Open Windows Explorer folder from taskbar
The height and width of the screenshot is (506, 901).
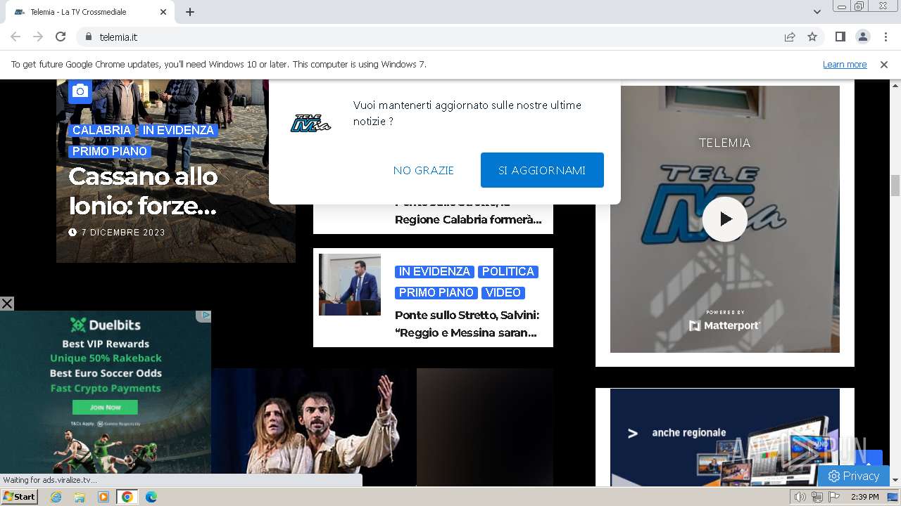(80, 497)
